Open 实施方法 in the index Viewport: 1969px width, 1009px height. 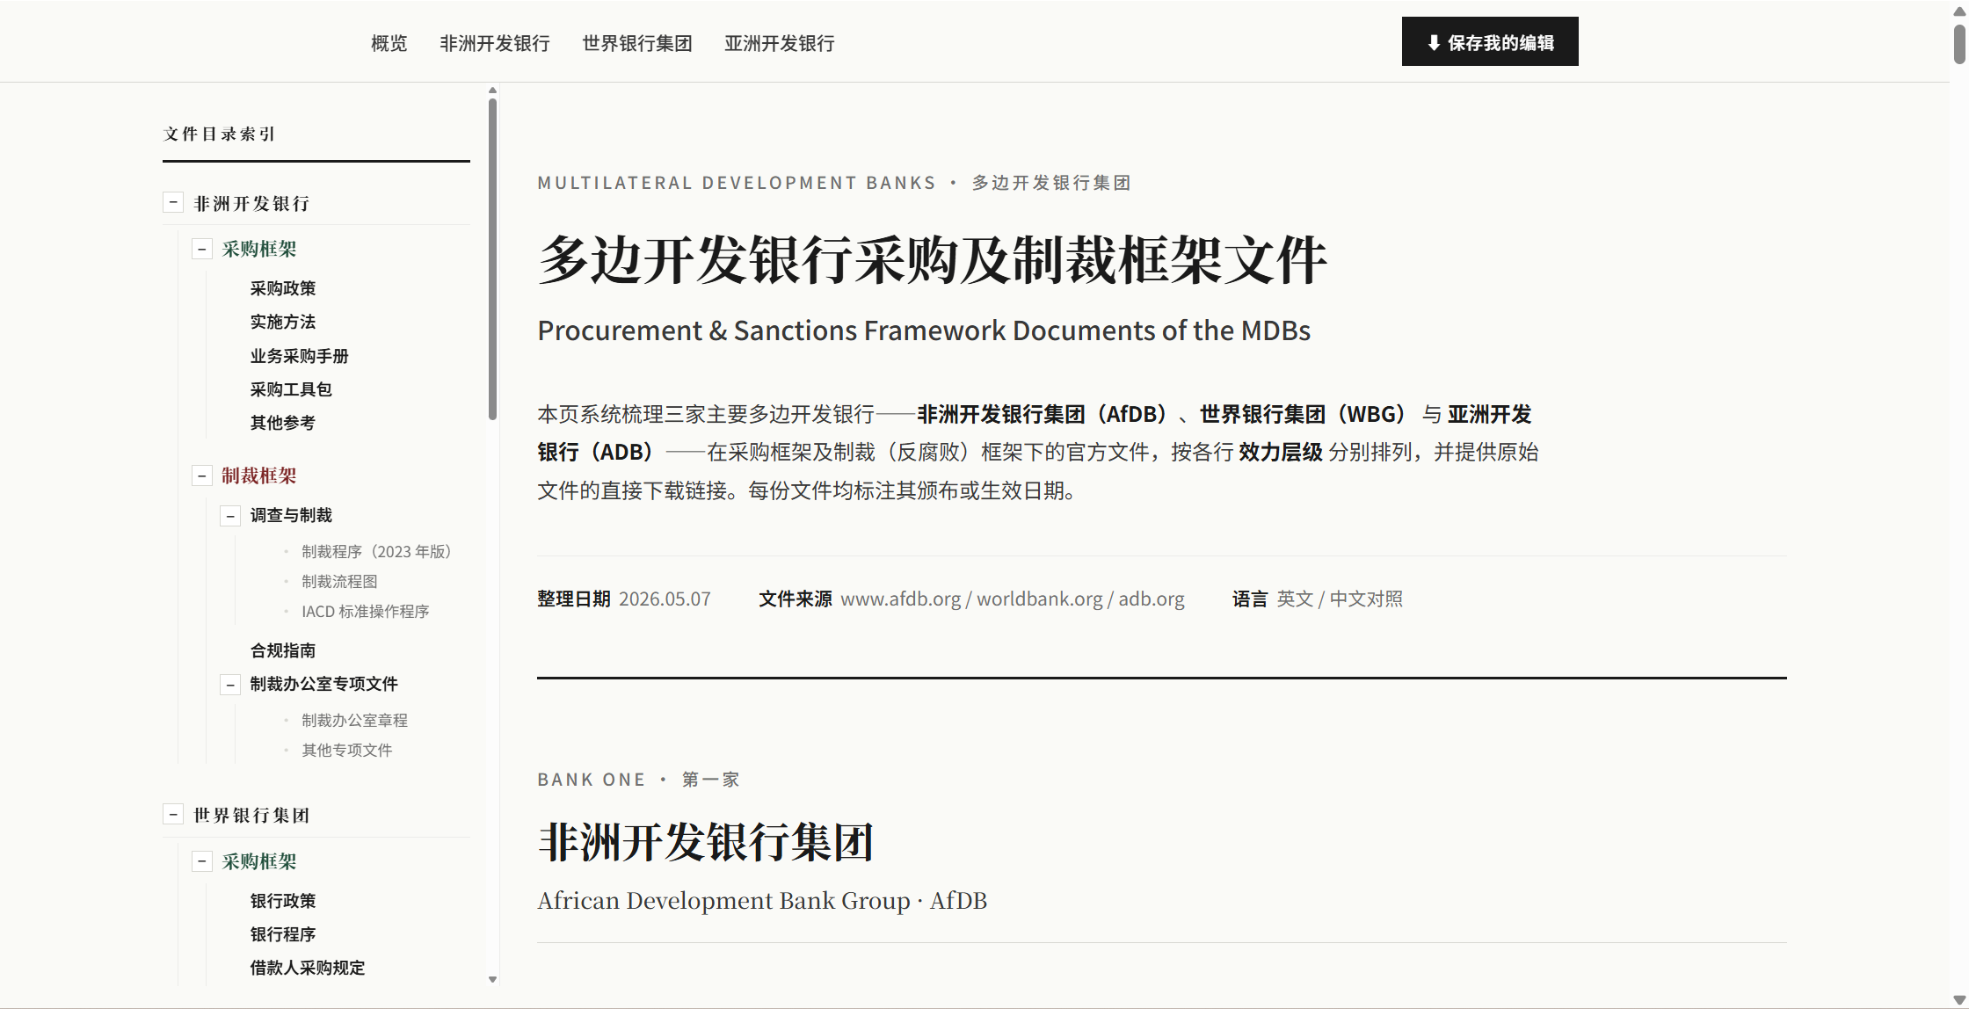point(283,322)
